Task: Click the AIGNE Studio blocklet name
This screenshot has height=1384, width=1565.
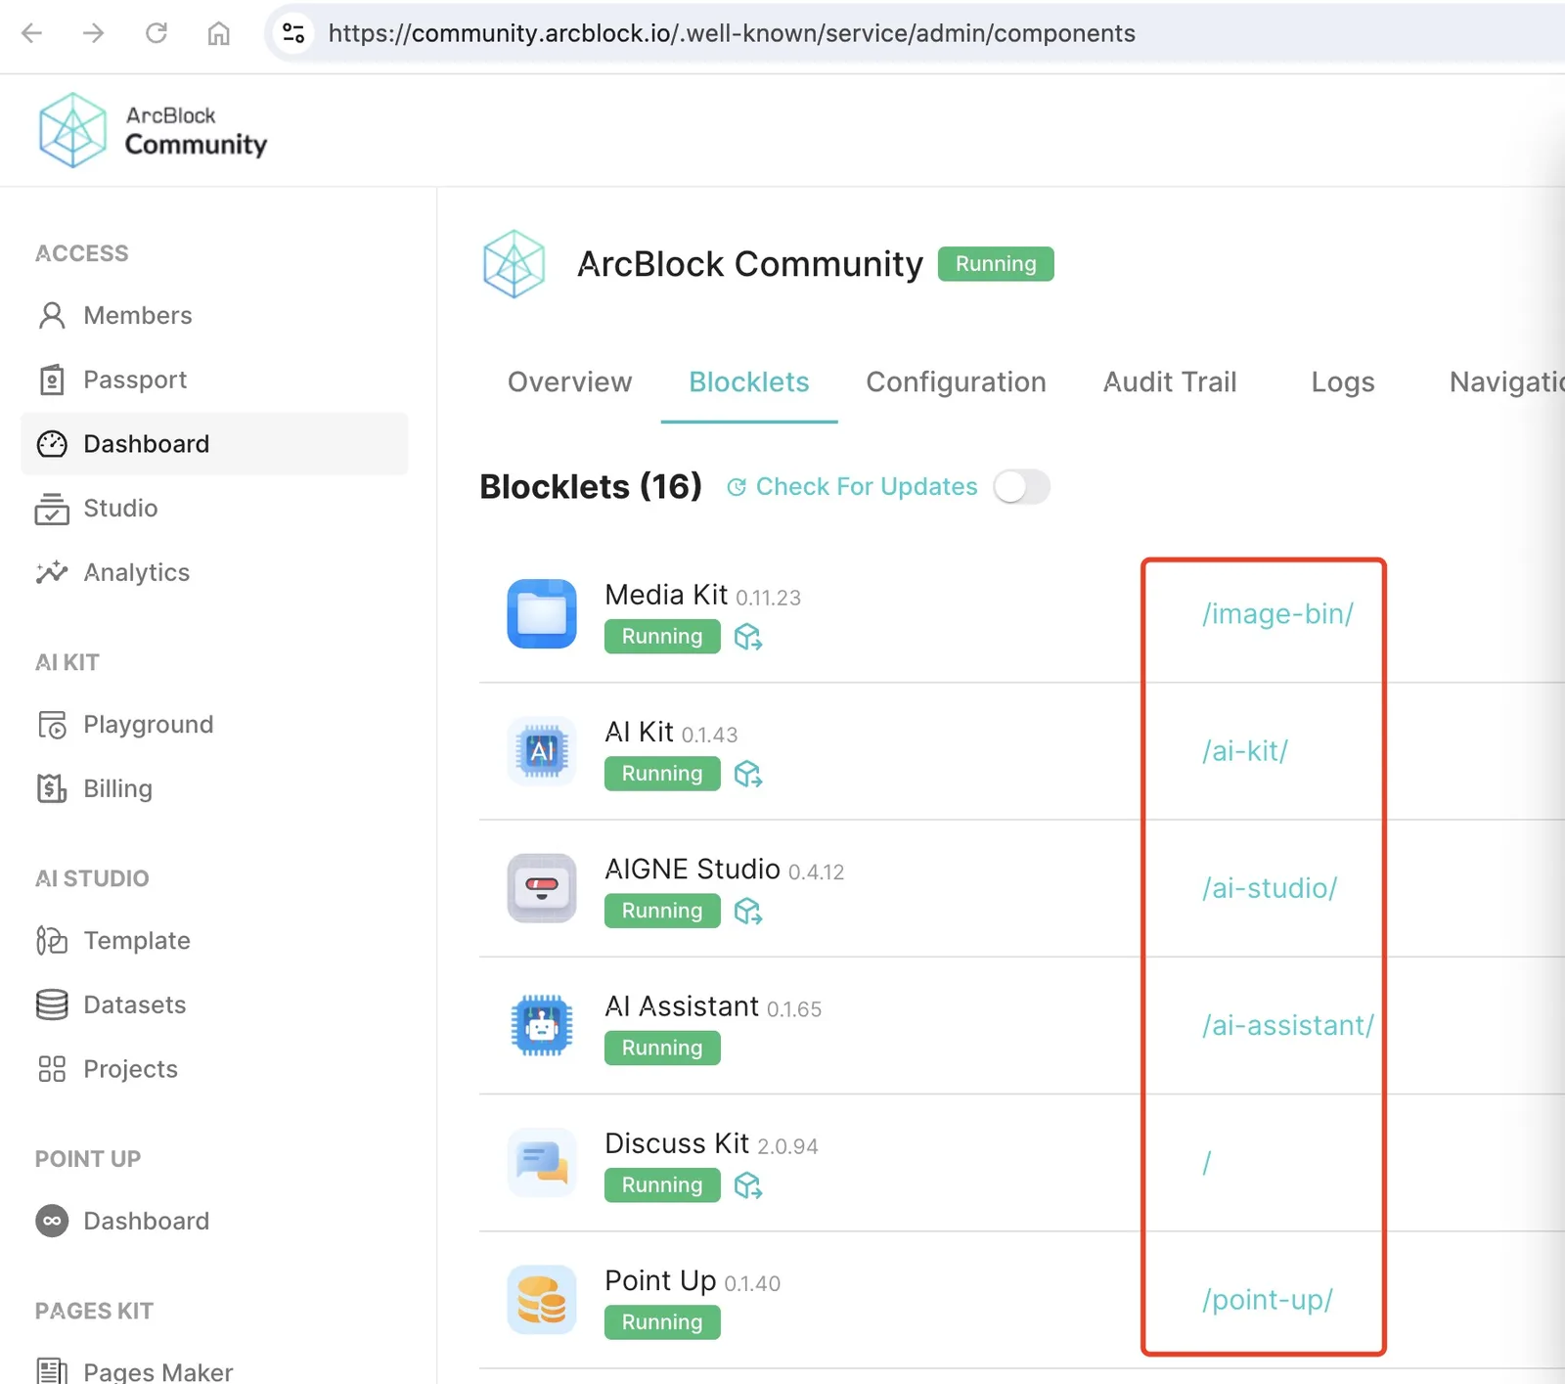Action: click(x=693, y=869)
